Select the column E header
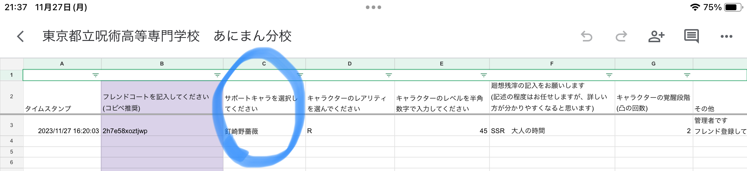Viewport: 747px width, 171px height. click(441, 64)
